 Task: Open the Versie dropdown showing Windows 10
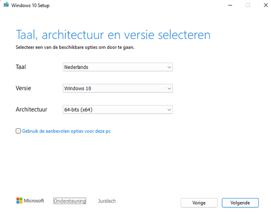click(118, 88)
